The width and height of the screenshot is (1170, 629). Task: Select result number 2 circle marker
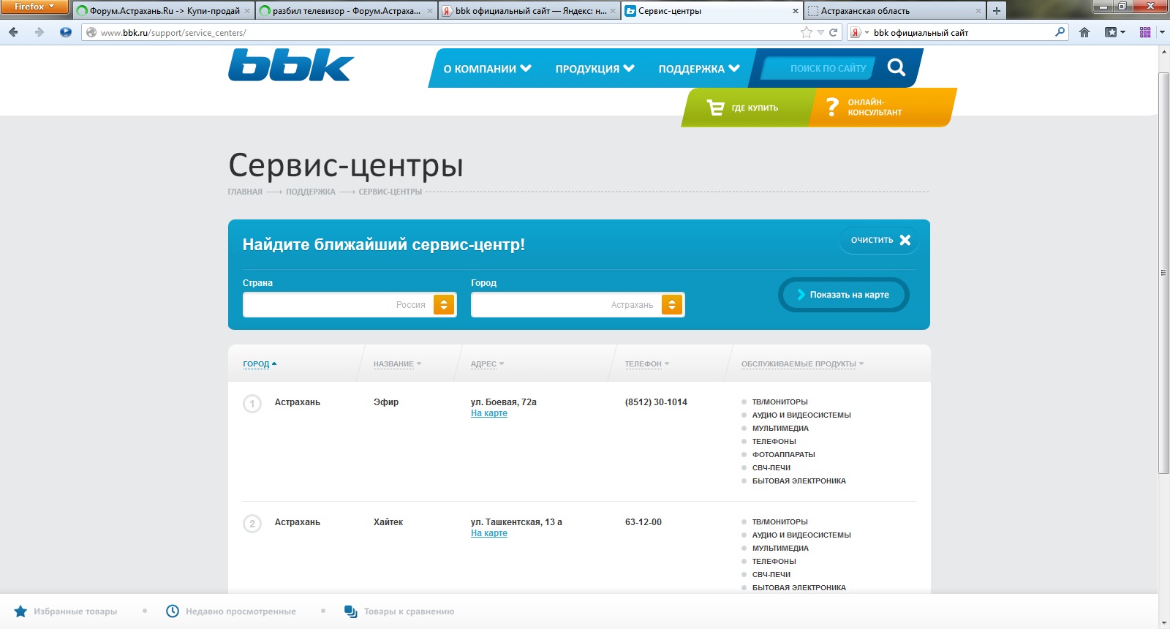click(252, 524)
